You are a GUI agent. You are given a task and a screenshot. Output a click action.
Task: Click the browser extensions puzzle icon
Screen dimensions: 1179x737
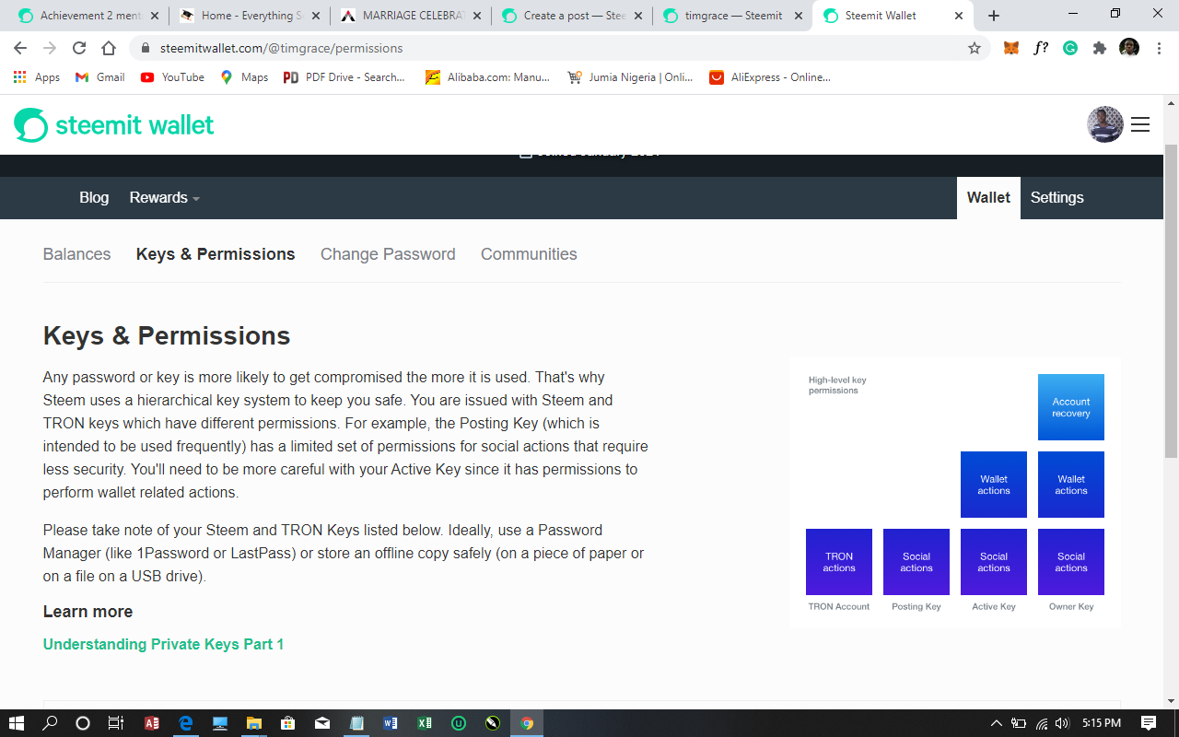[x=1099, y=47]
